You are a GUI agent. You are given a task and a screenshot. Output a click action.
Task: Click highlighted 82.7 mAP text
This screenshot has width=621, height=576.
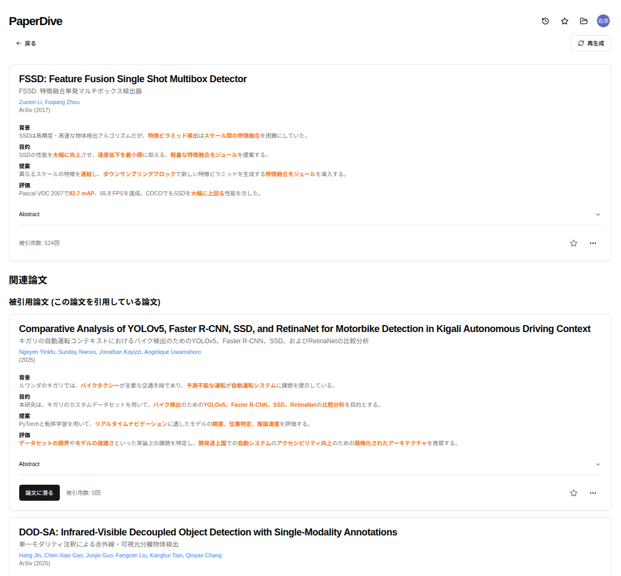point(82,194)
